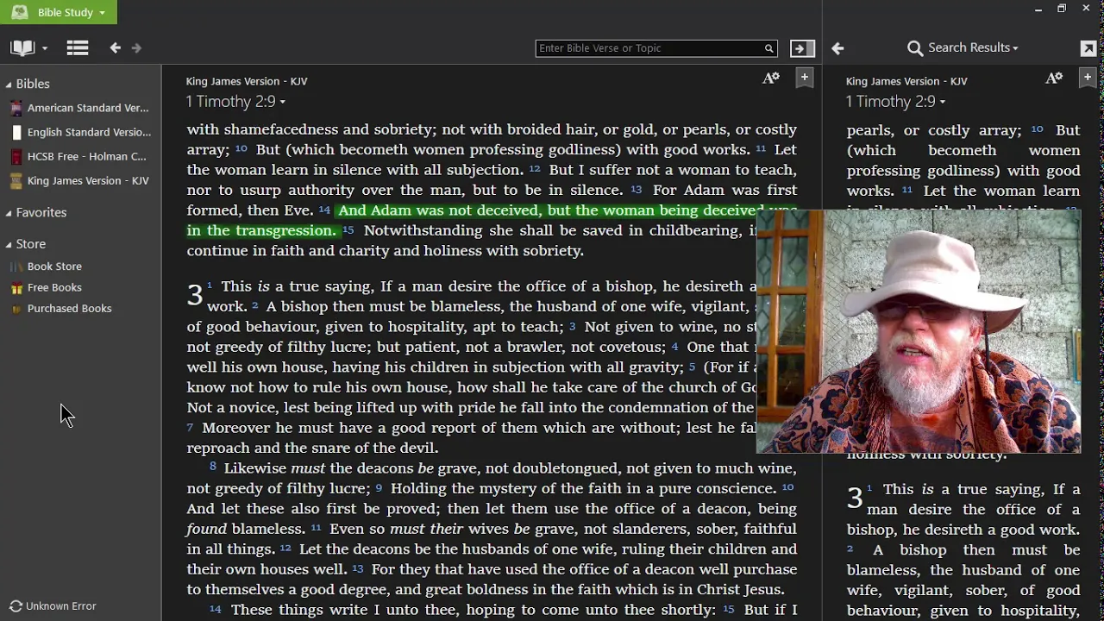Open font settings in right KJV pane
Viewport: 1104px width, 621px height.
[x=1054, y=78]
